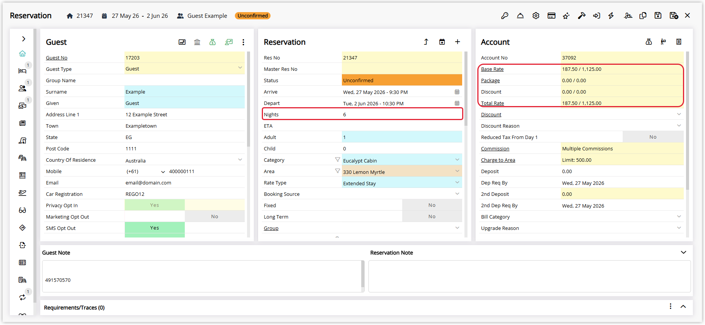
Task: Open Country Of Residence dropdown
Action: [x=240, y=159]
